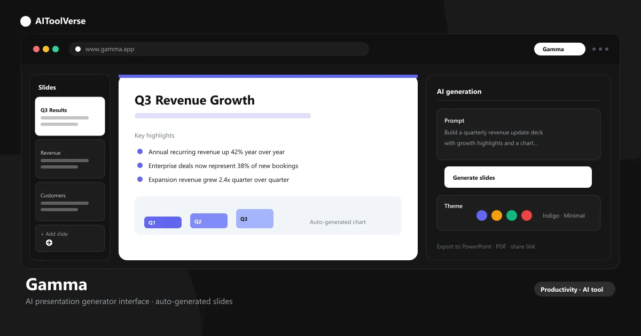Click the Key highlights subheading
This screenshot has height=336, width=641.
coord(154,135)
